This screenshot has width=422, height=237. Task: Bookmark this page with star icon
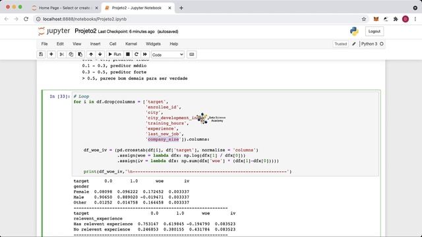[364, 19]
